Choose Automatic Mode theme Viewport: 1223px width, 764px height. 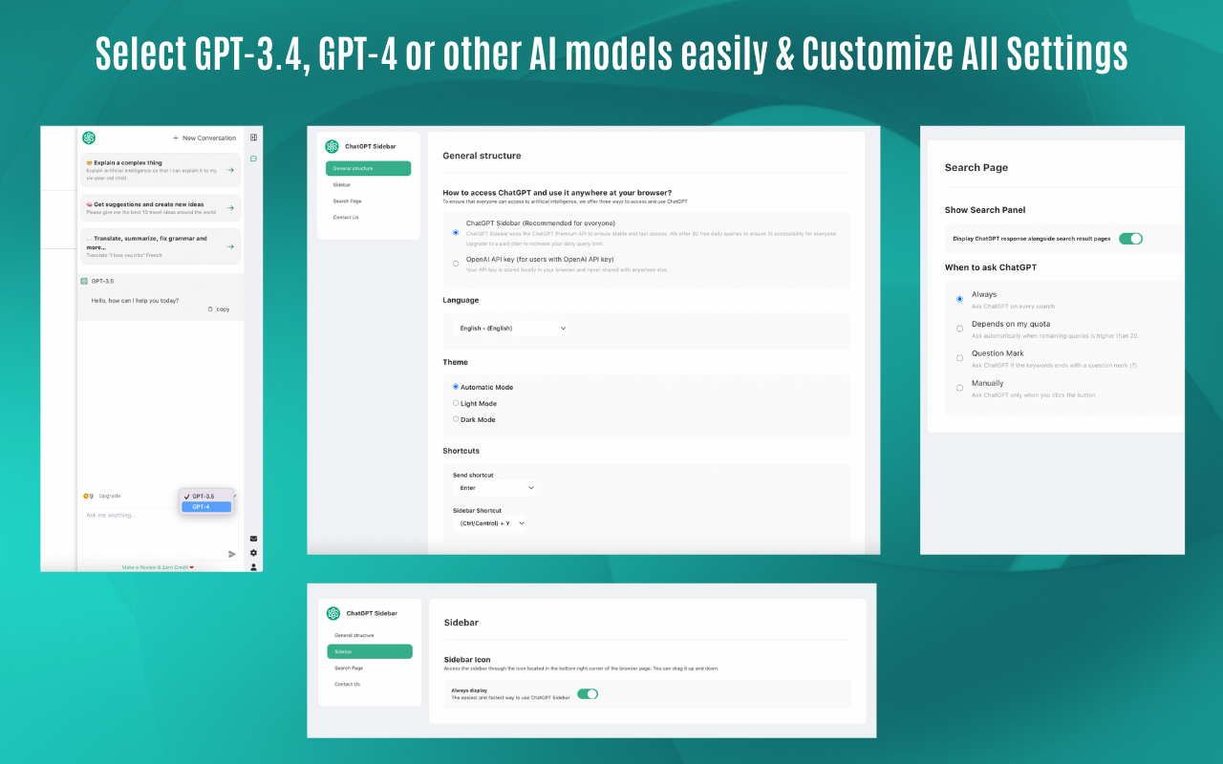click(x=456, y=387)
